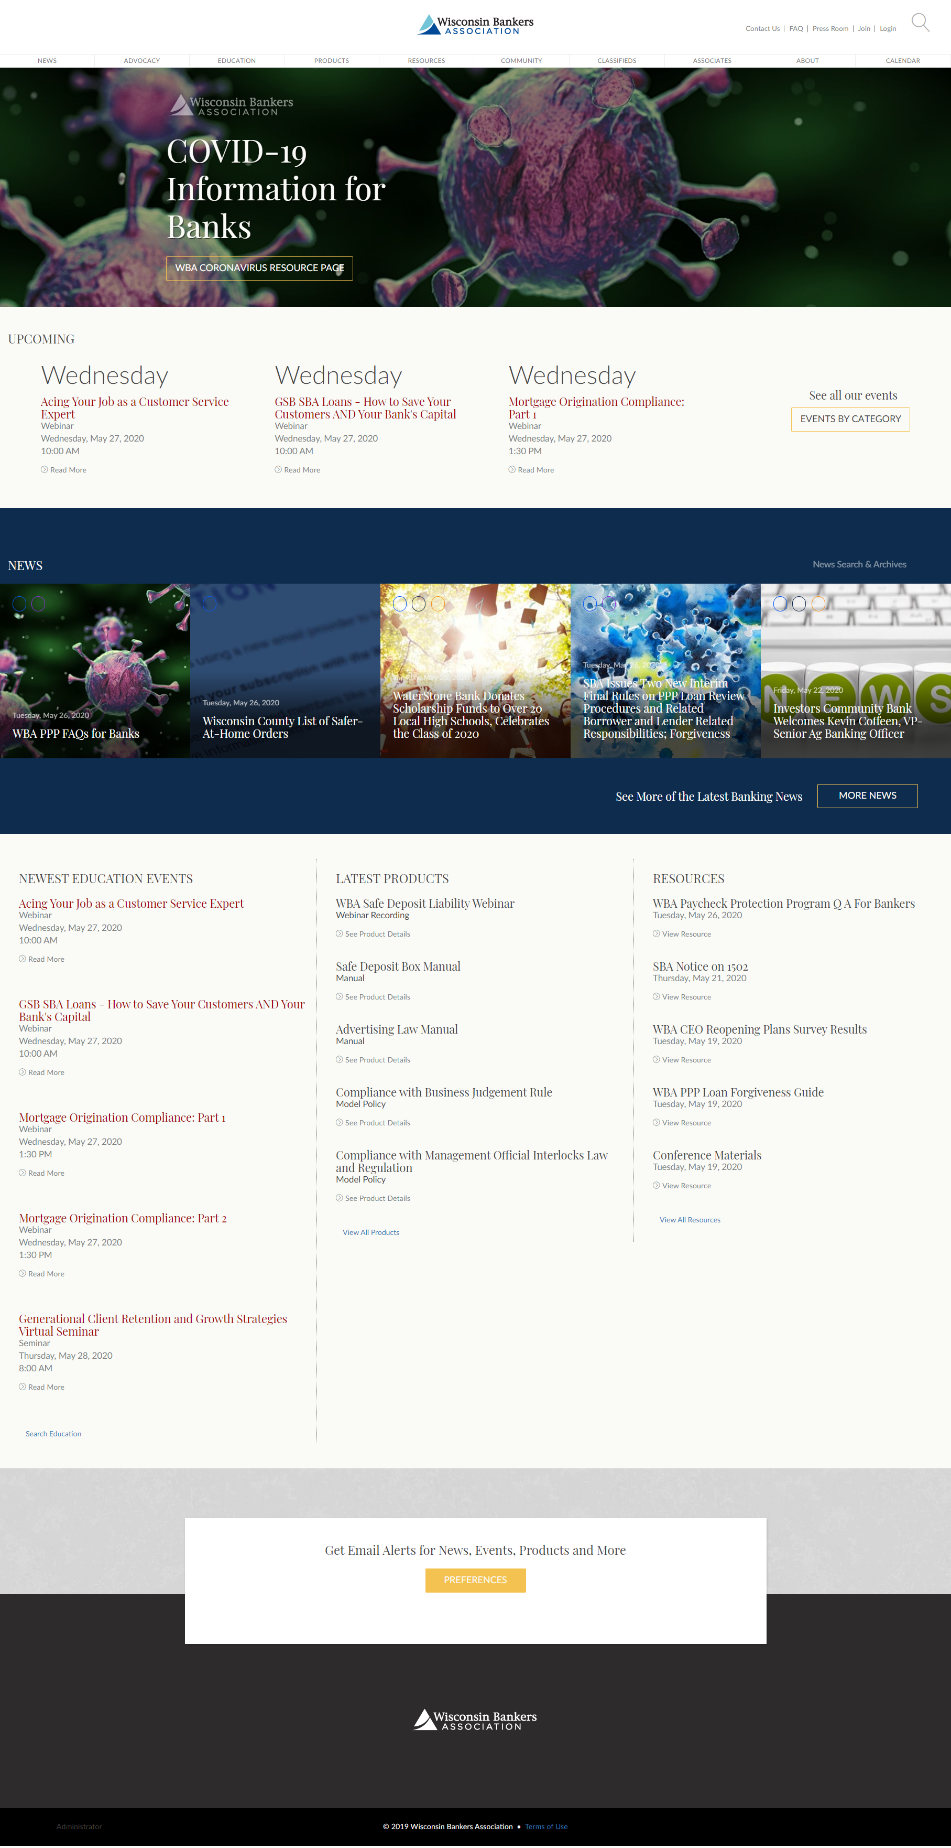Image resolution: width=951 pixels, height=1848 pixels.
Task: Click the Wisconsin Bankers Association logo in the header
Action: click(x=475, y=25)
